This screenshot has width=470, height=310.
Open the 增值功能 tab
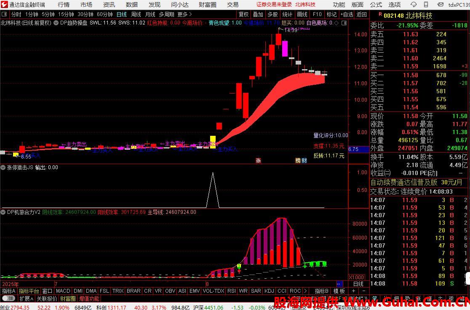[x=89, y=299]
